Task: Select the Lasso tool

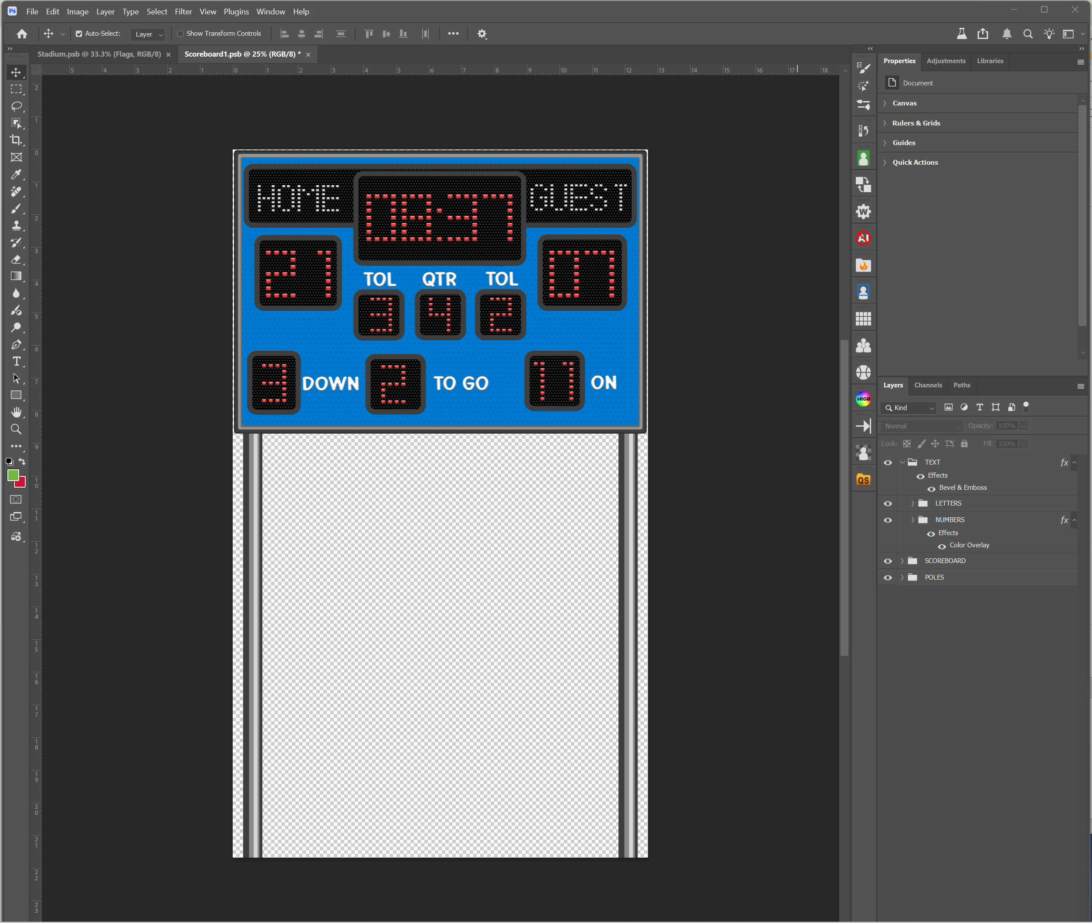Action: point(16,106)
